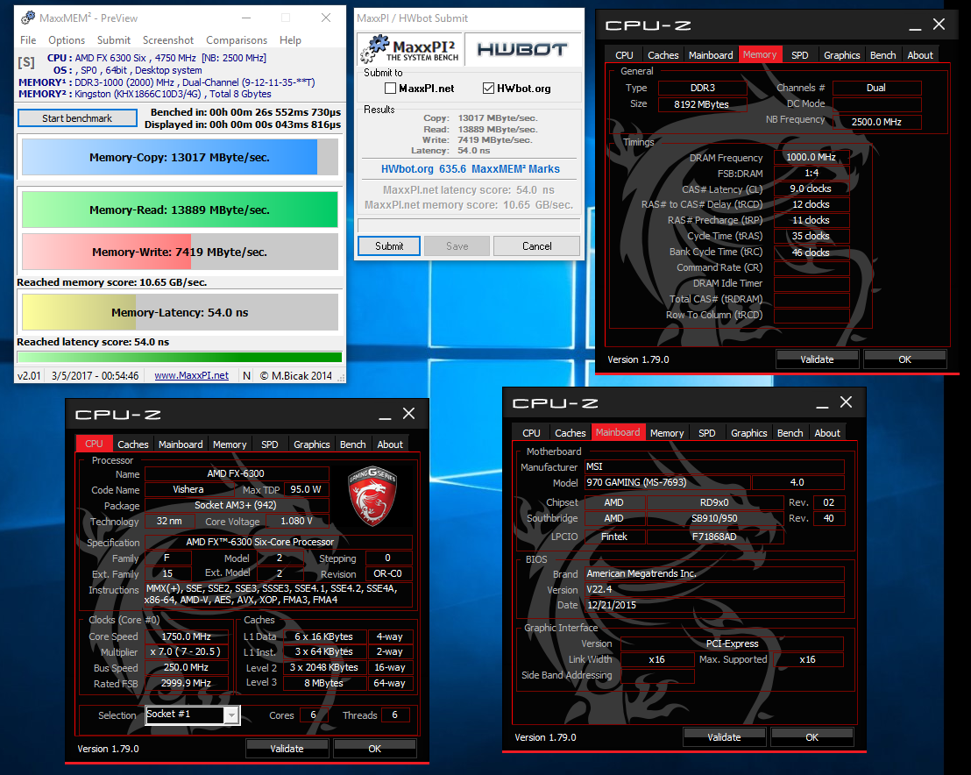This screenshot has width=971, height=775.
Task: Open the Options menu in MaxxMEM
Action: pos(67,40)
